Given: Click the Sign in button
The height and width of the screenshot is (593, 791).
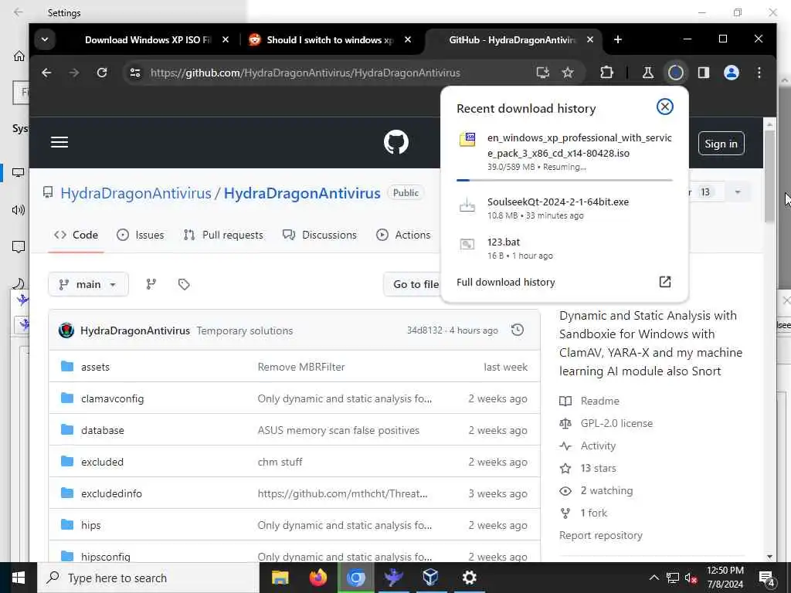Looking at the screenshot, I should [x=721, y=144].
